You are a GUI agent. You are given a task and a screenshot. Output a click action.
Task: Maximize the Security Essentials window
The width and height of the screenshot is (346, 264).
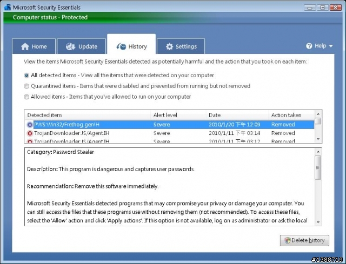pos(323,8)
